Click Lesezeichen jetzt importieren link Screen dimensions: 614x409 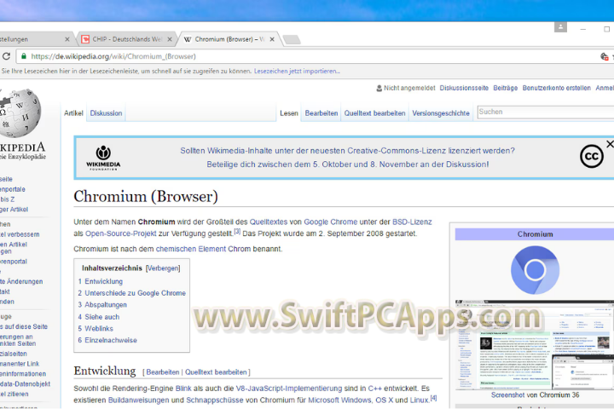(x=297, y=72)
